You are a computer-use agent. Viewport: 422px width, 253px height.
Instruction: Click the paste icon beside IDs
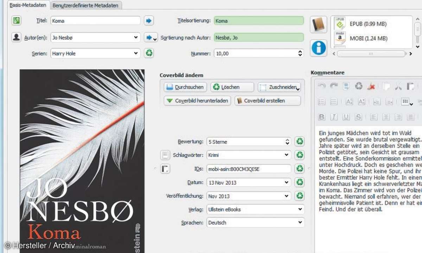tap(165, 169)
